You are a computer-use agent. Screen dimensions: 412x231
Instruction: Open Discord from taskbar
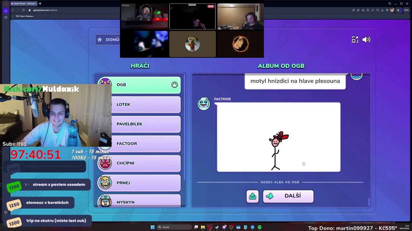[x=224, y=227]
